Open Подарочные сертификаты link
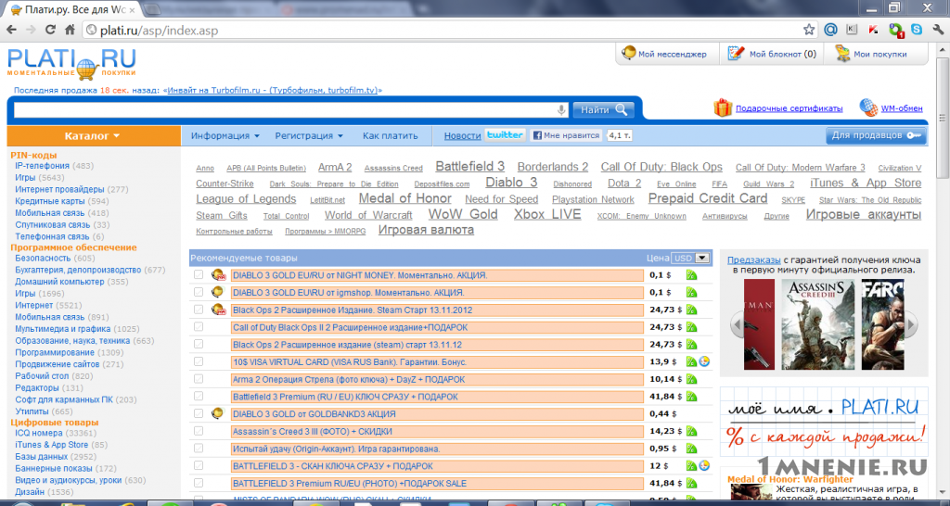This screenshot has width=950, height=506. (789, 108)
